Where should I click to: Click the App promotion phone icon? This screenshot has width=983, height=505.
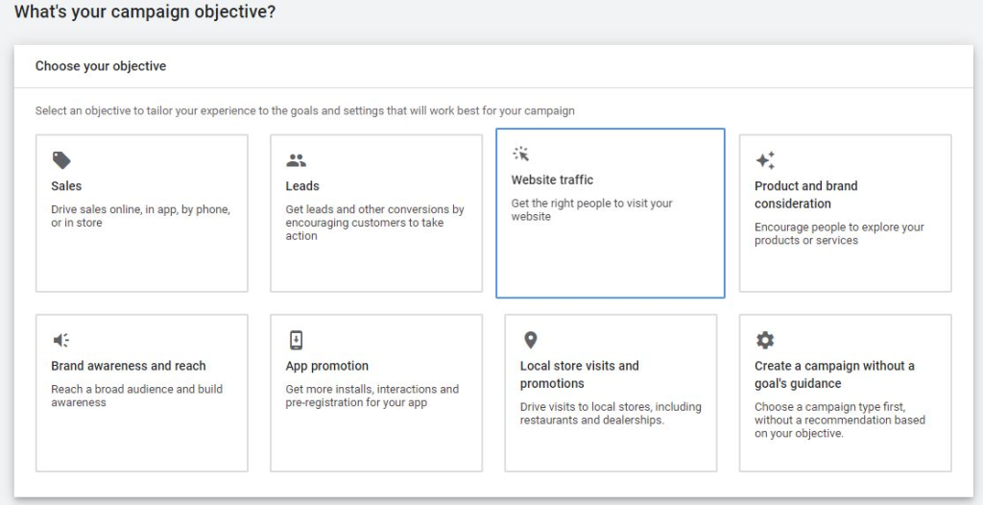pos(296,340)
